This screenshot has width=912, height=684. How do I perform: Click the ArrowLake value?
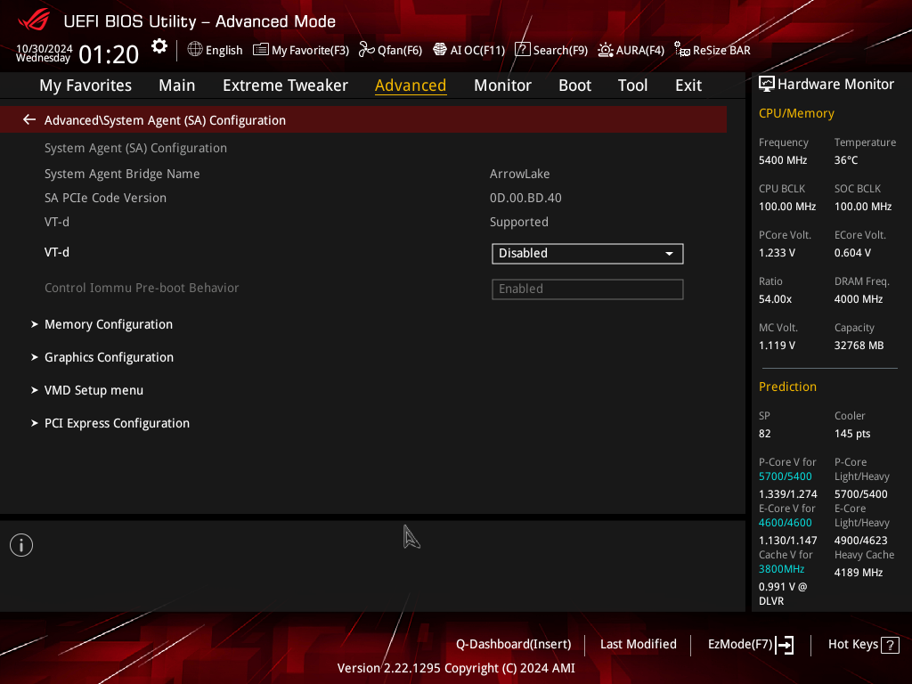(519, 174)
